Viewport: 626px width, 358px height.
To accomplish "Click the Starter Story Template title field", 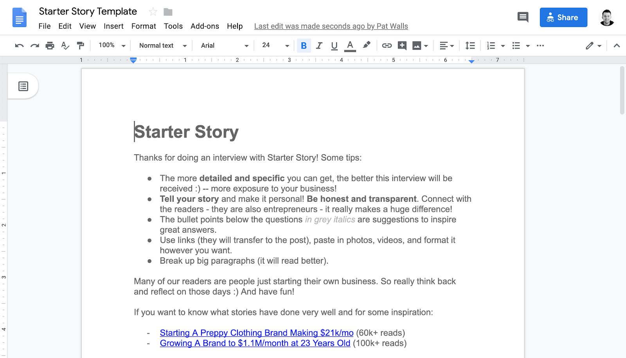I will tap(88, 11).
